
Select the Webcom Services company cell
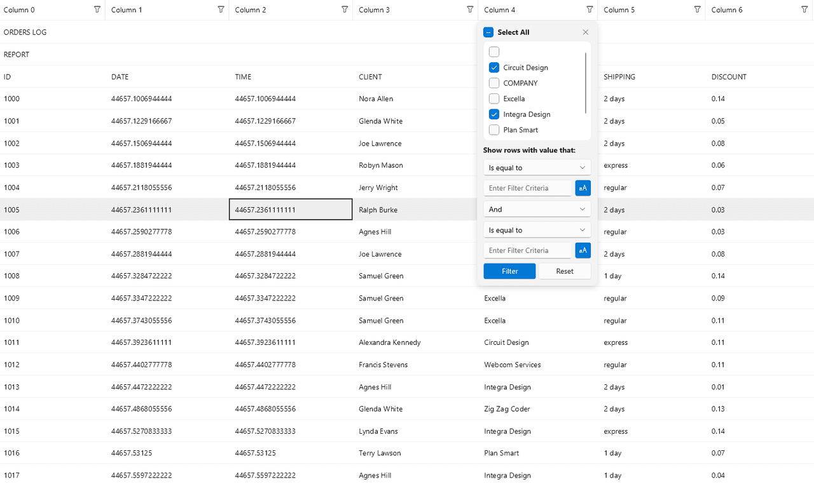538,365
